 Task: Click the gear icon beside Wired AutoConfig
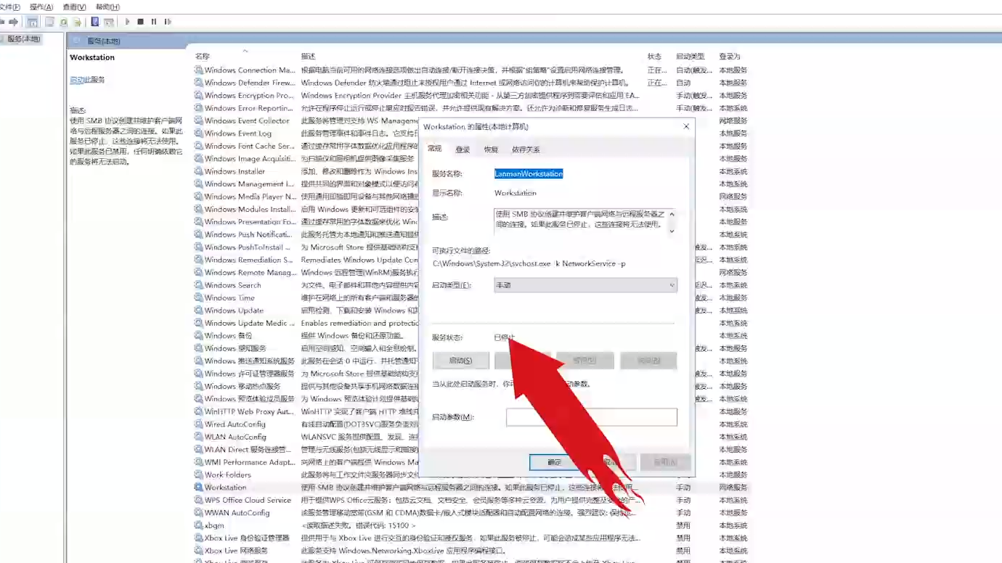pos(198,424)
